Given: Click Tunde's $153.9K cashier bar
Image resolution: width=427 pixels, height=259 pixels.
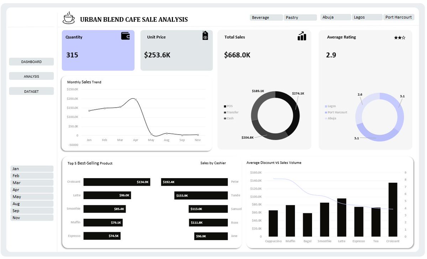Looking at the screenshot, I should pos(201,195).
